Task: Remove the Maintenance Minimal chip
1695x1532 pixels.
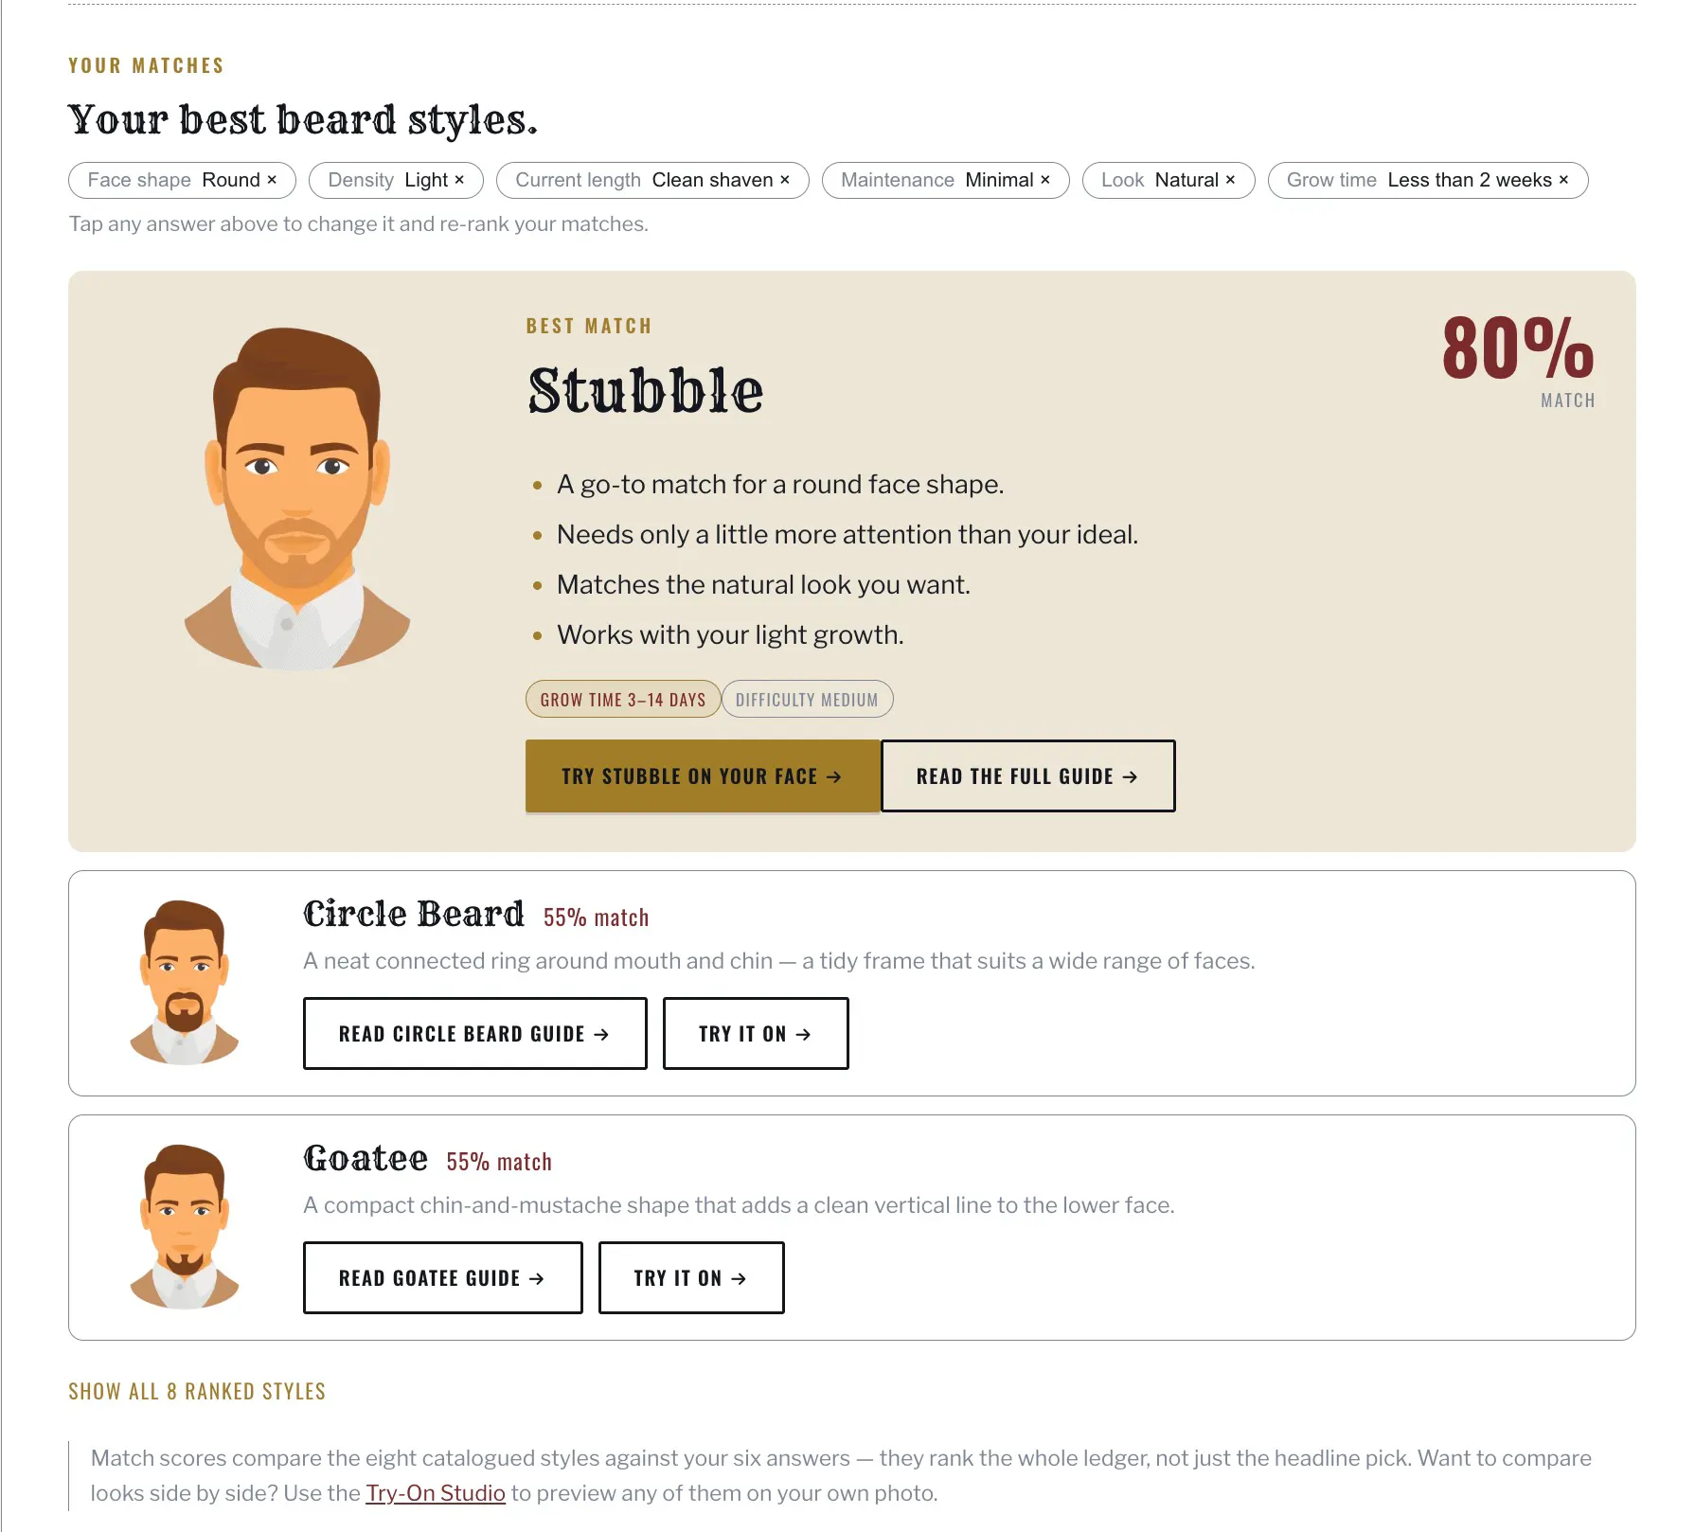Action: [x=945, y=180]
